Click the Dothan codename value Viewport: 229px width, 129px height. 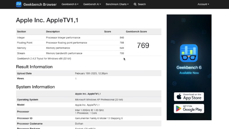click(79, 124)
